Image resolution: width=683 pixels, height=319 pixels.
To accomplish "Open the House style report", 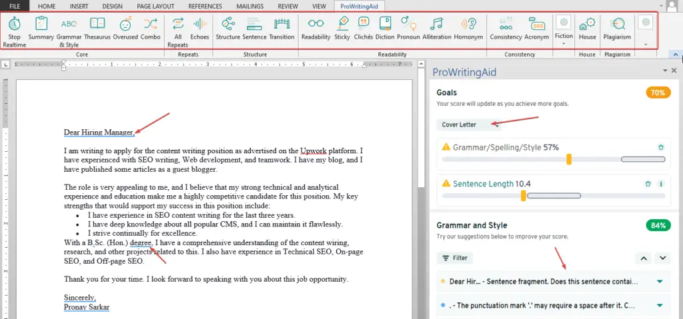I will [x=587, y=29].
